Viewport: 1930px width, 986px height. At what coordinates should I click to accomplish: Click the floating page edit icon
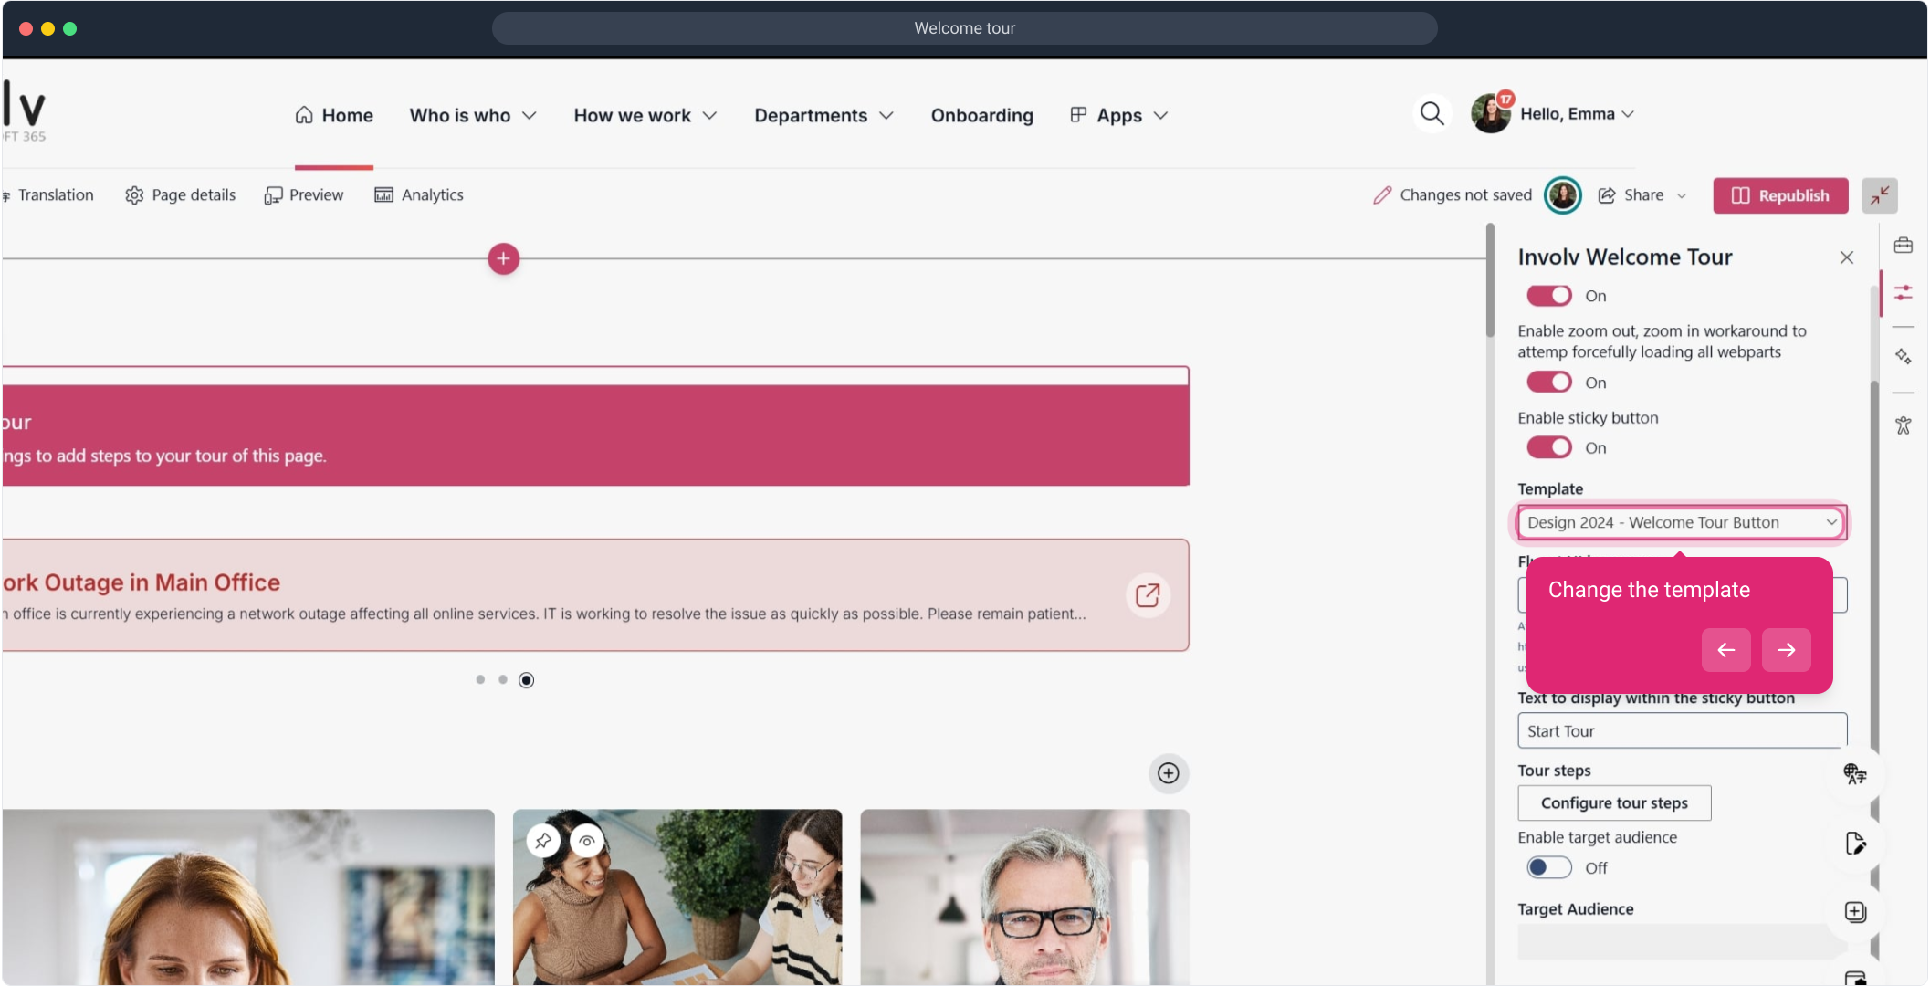tap(1854, 843)
